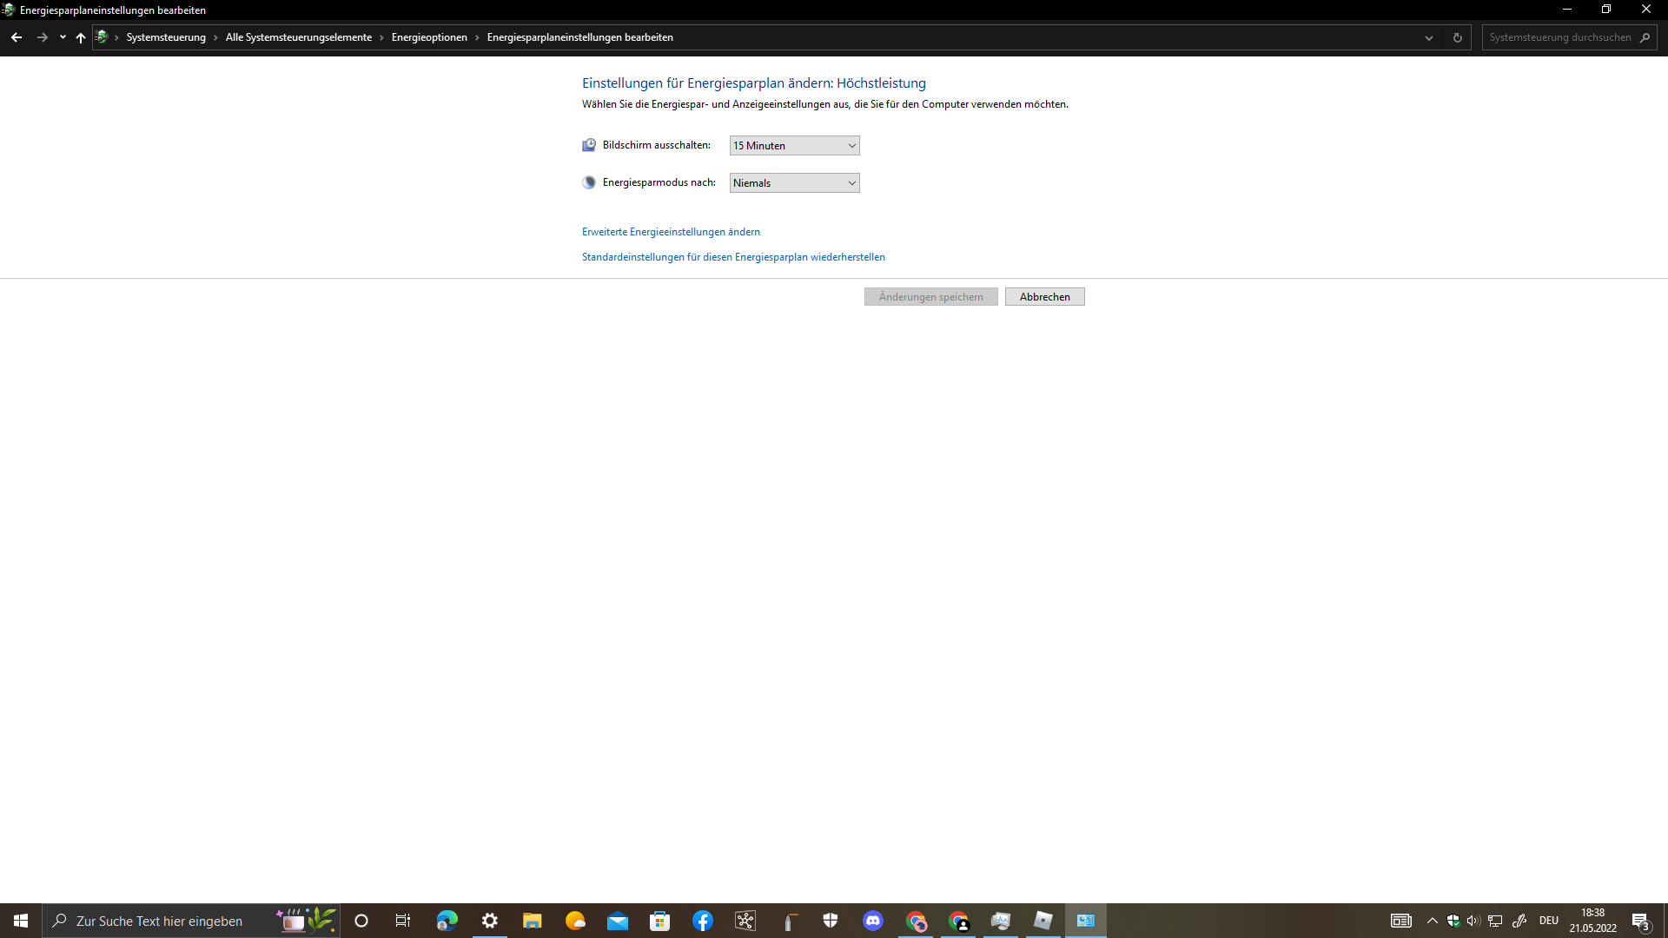Go to Alle Systemsteuerungselemente breadcrumb

[298, 37]
